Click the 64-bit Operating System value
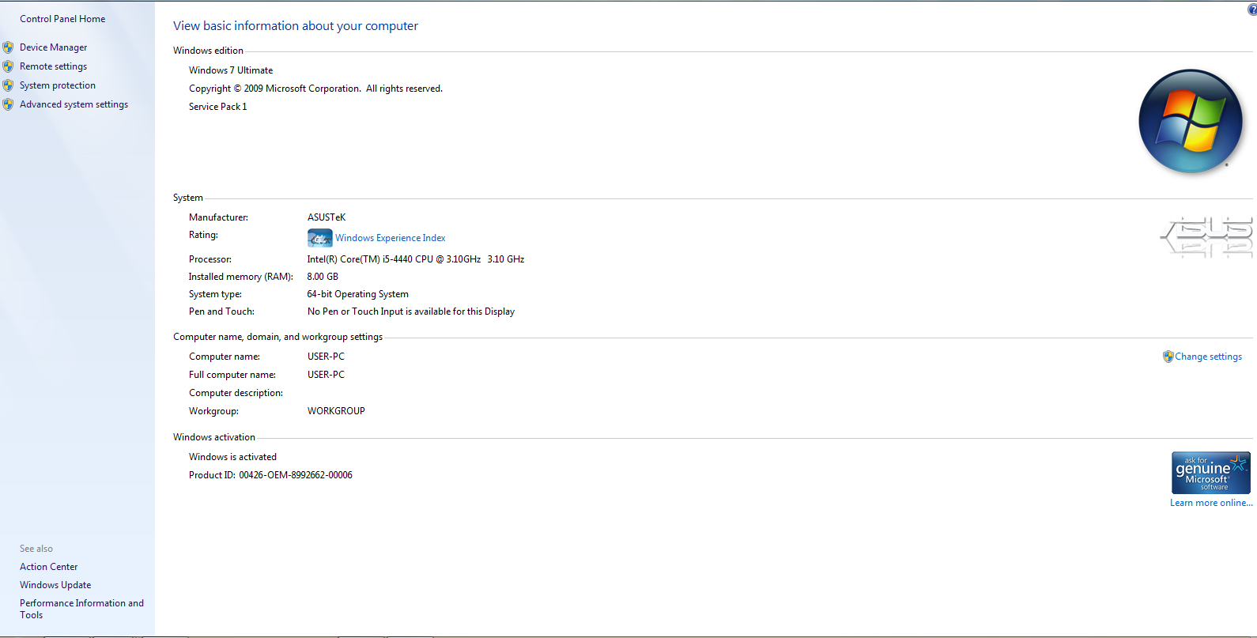Viewport: 1257px width, 638px height. pos(358,294)
